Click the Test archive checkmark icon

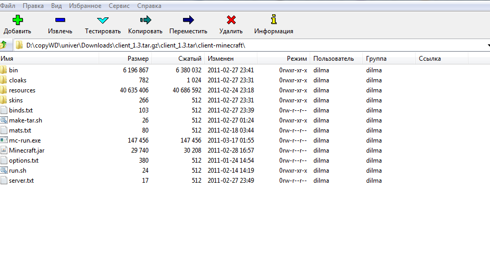pos(103,21)
